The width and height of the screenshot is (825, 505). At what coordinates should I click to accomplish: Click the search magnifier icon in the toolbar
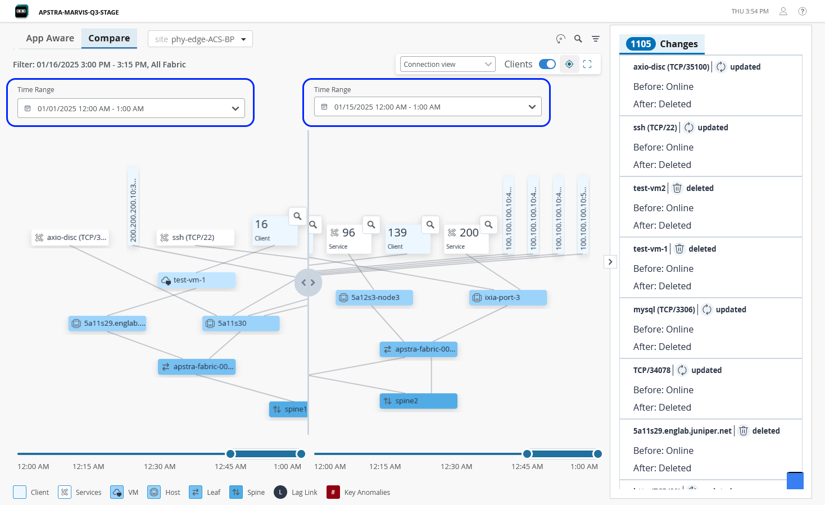point(578,39)
